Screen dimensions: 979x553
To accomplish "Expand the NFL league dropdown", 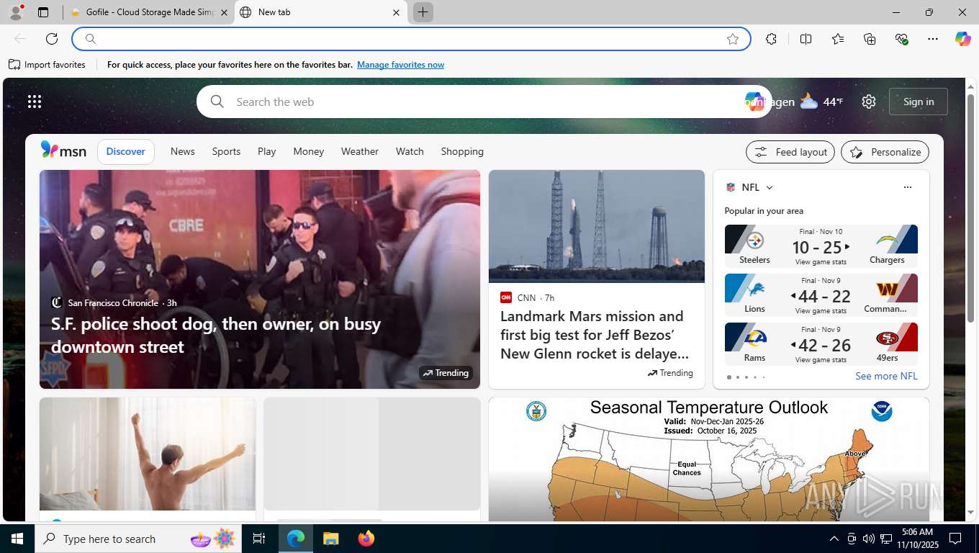I will click(769, 187).
